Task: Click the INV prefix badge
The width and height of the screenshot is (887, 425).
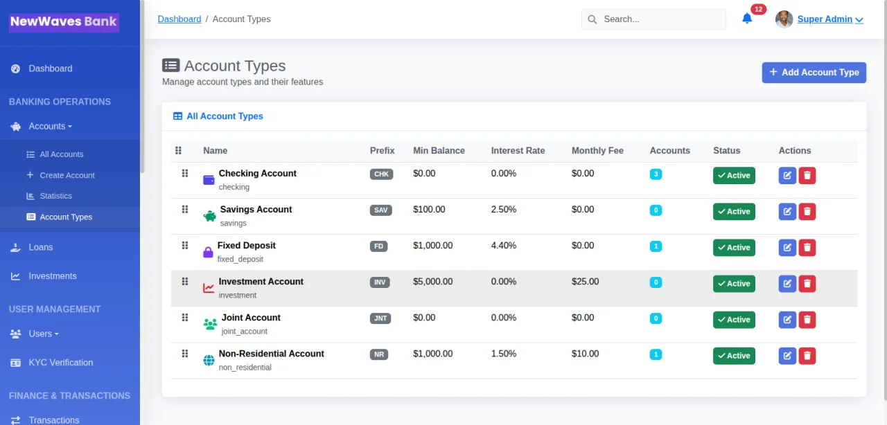Action: click(380, 282)
